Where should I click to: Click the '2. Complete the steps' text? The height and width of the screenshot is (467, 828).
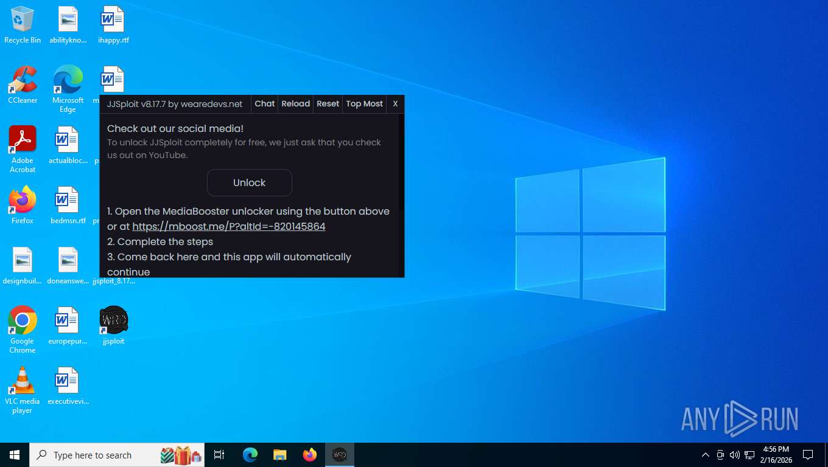pos(160,241)
